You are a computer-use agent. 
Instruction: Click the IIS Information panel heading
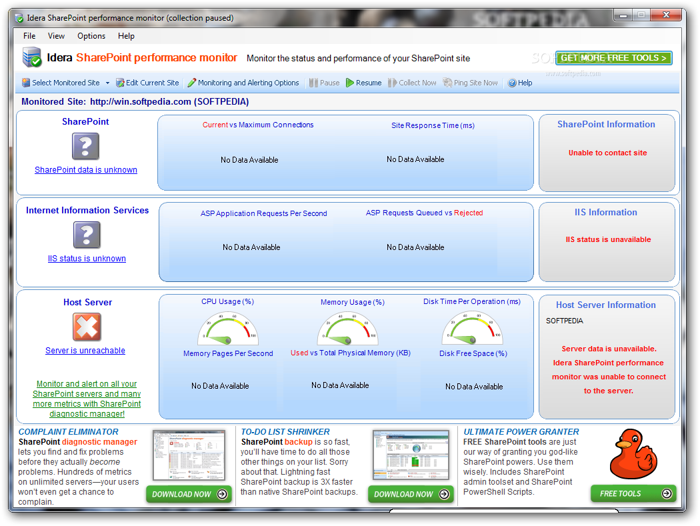click(606, 213)
